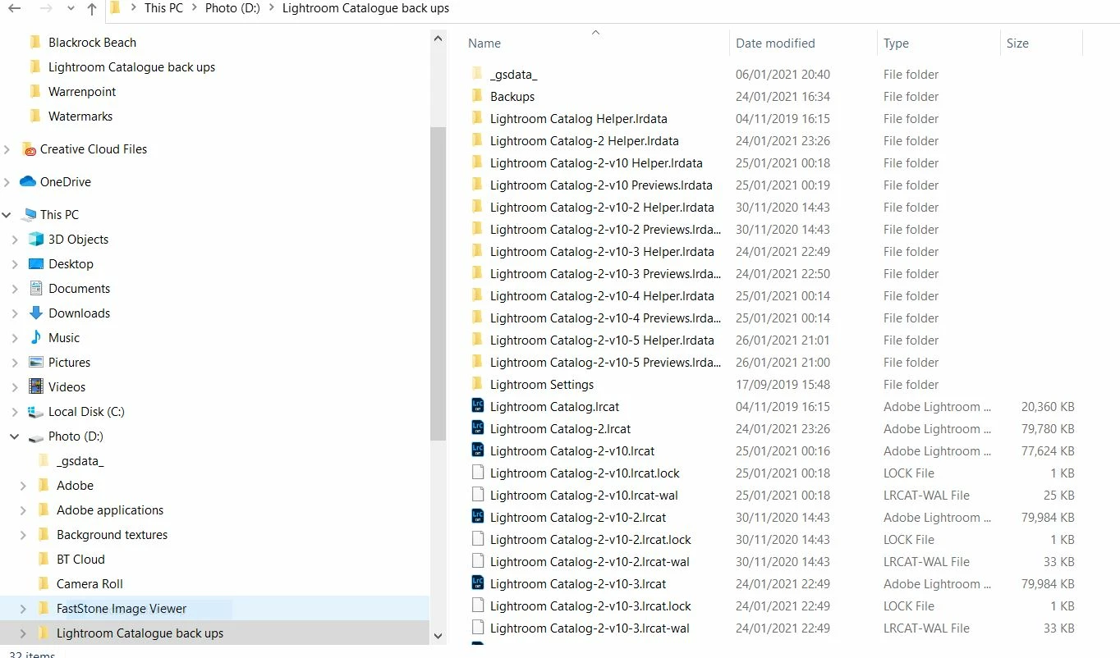
Task: Click the Backups folder icon in file list
Action: (478, 96)
